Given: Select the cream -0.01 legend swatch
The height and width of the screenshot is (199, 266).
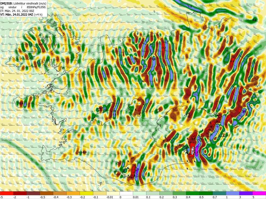Looking at the screenshot, I should click(x=113, y=193).
